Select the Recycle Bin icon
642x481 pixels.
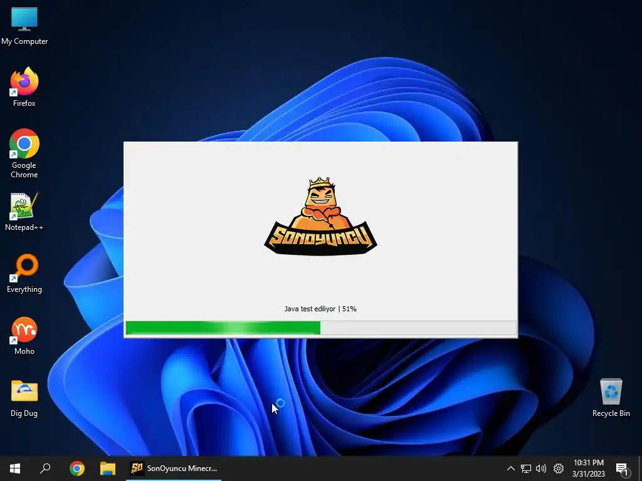point(611,398)
